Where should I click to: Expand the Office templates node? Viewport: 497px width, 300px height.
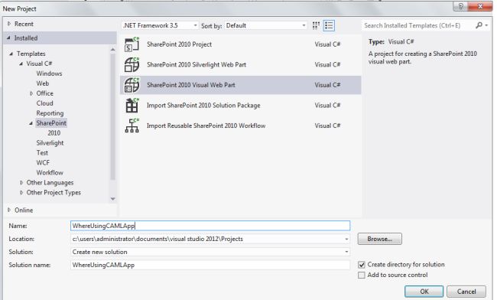pos(31,93)
